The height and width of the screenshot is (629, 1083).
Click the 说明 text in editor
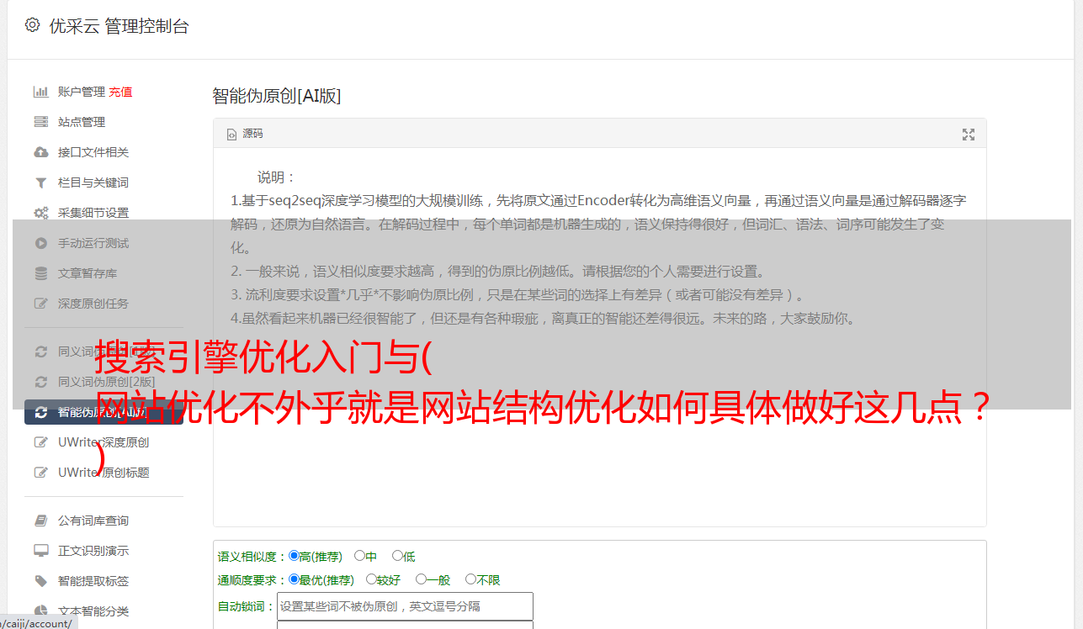[x=277, y=177]
